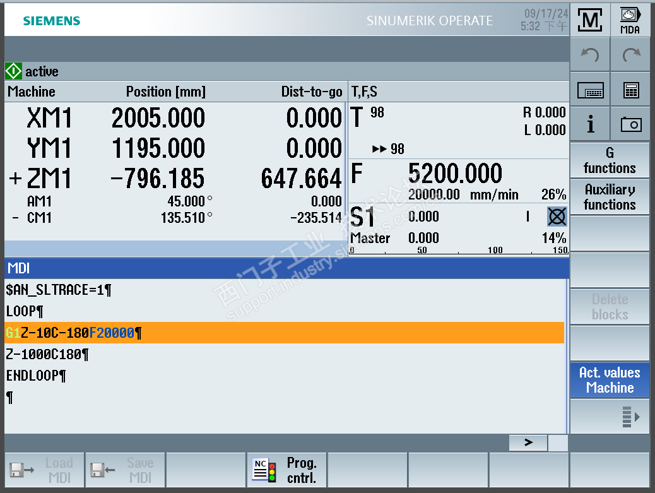
Task: Click the Siemens logo
Action: point(51,21)
